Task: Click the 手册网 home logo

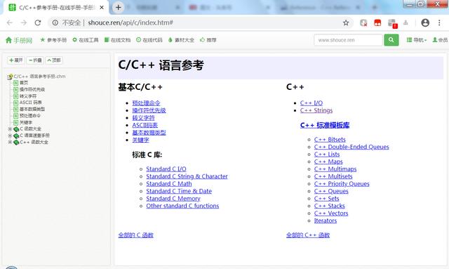Action: point(19,40)
